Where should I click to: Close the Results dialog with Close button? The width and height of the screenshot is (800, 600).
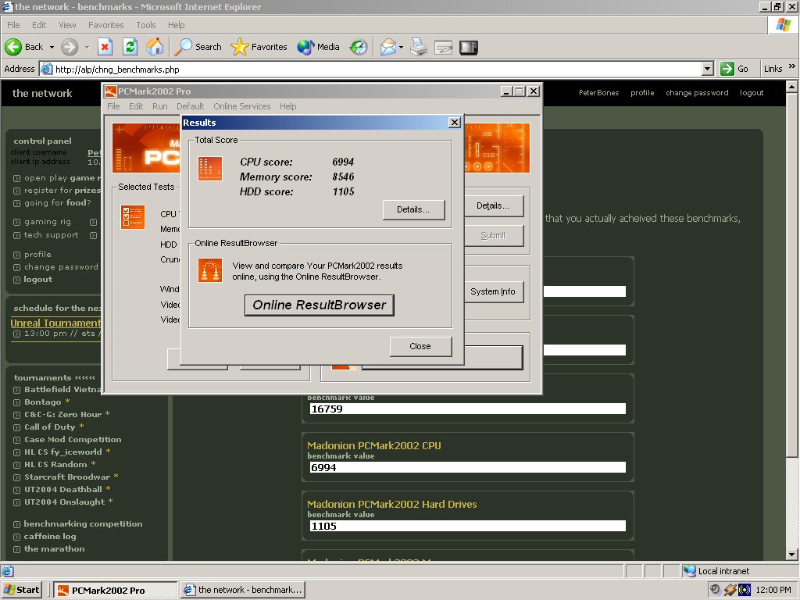[x=420, y=346]
